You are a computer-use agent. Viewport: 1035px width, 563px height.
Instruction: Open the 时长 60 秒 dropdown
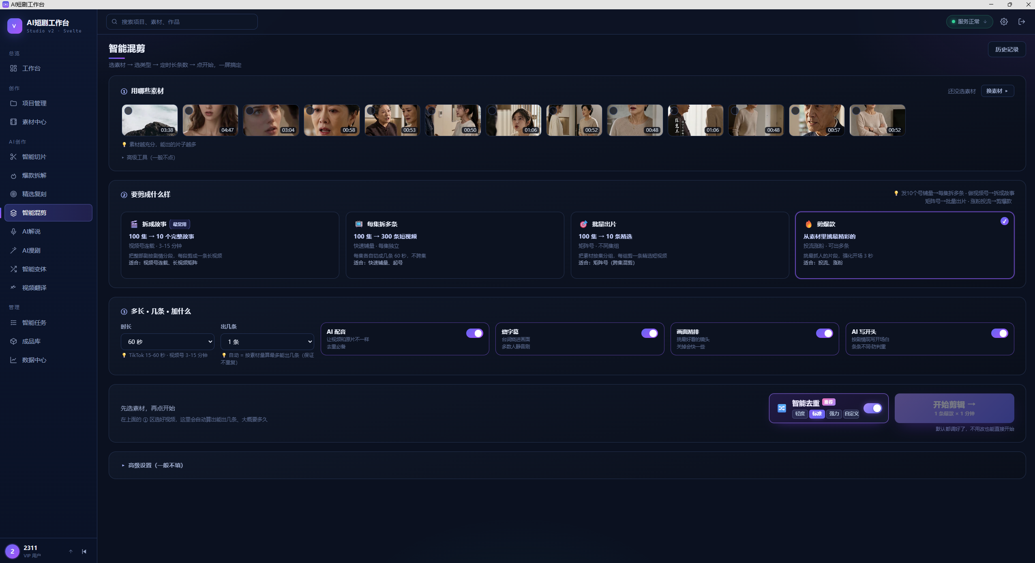pyautogui.click(x=167, y=342)
